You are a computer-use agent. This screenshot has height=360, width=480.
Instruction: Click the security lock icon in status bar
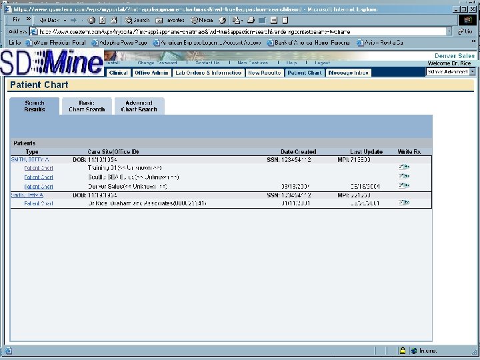[403, 351]
